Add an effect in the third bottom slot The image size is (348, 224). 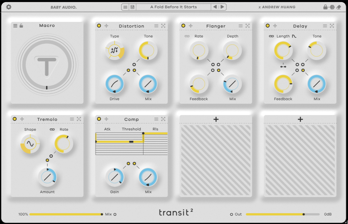216,119
